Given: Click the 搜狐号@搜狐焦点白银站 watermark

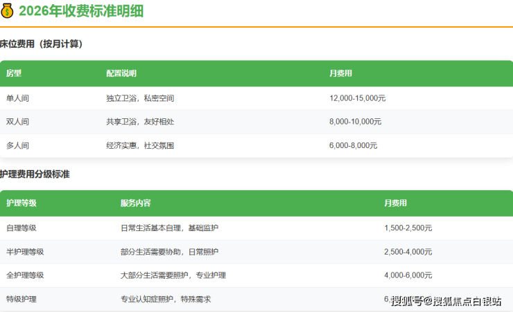Looking at the screenshot, I should [446, 301].
